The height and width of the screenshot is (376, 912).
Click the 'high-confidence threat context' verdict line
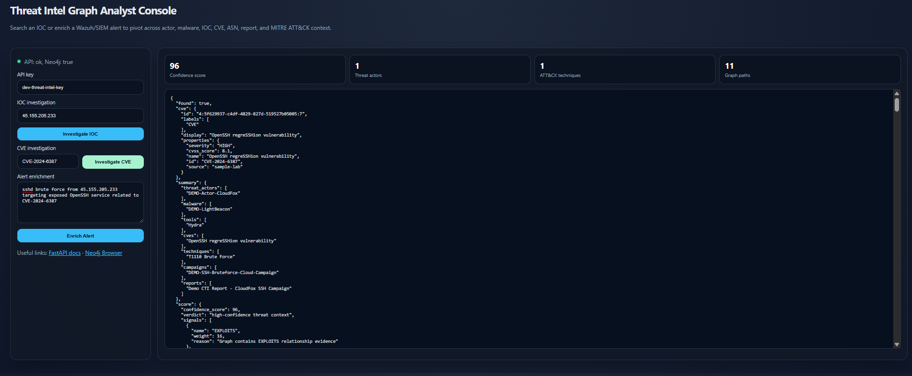point(238,315)
